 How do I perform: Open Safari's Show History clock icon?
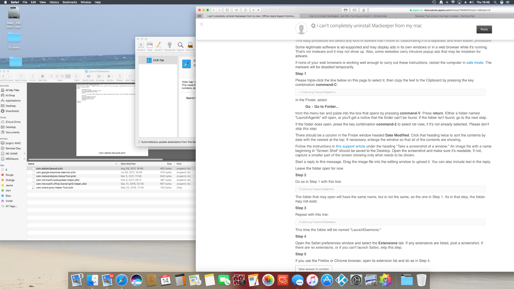(x=245, y=10)
